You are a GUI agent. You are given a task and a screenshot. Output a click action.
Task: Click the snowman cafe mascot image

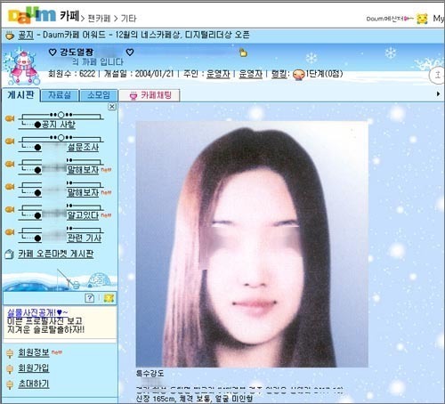coord(22,67)
